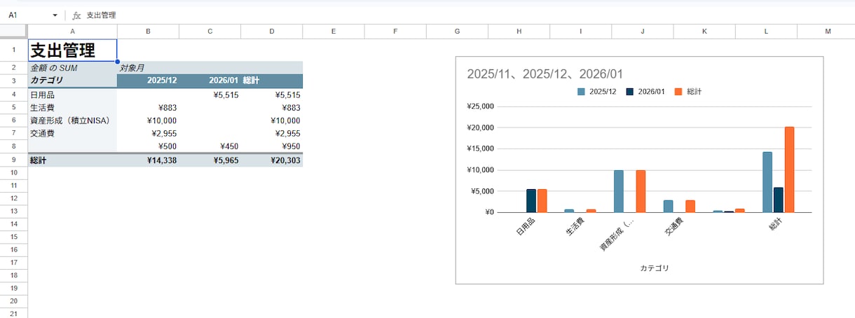Select row 3 header

(13, 81)
